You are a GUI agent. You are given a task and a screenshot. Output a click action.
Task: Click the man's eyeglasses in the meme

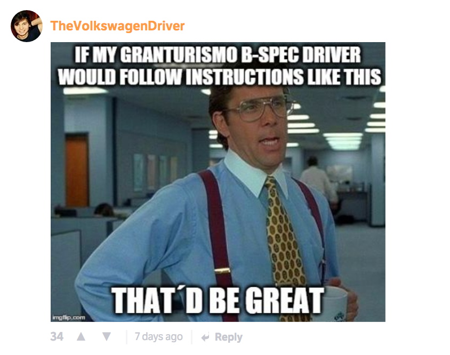(260, 109)
